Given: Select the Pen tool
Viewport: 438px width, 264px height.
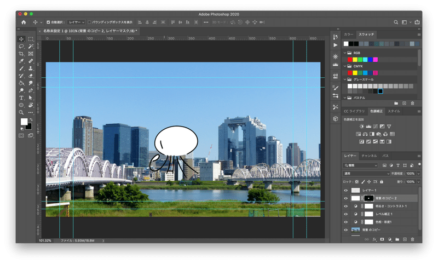Looking at the screenshot, I should 31,90.
